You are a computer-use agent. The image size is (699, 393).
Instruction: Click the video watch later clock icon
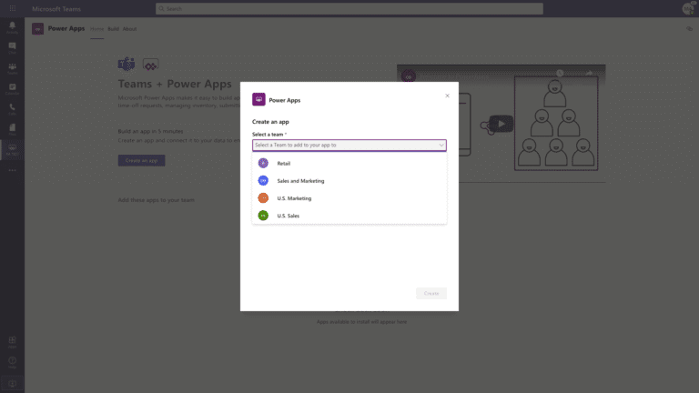[560, 73]
